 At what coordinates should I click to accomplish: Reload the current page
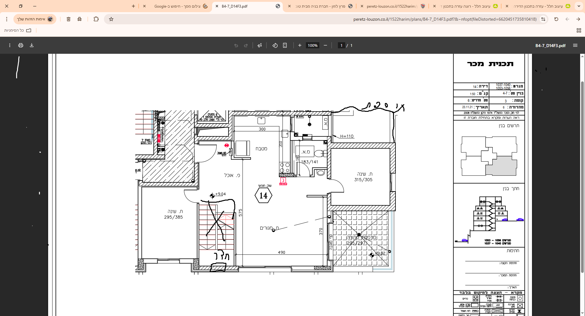coord(556,19)
